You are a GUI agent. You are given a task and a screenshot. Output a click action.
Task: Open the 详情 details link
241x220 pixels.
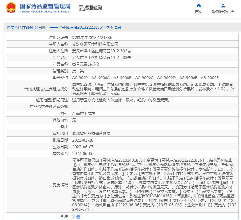click(76, 216)
